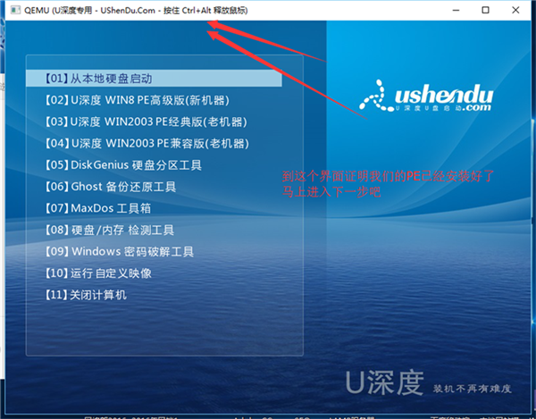This screenshot has height=419, width=536.
Task: Click the ushendu.com logo
Action: tap(426, 96)
